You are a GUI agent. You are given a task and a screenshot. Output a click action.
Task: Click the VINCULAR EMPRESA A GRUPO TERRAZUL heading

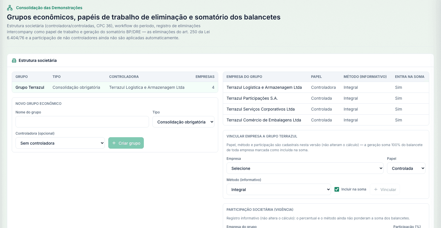262,136
